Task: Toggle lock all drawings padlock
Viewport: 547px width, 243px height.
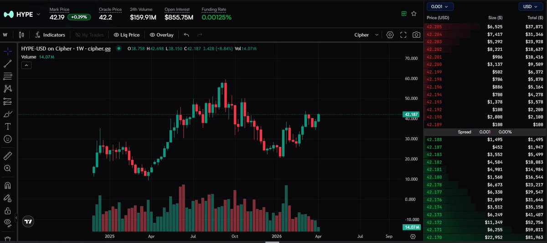Action: [7, 210]
